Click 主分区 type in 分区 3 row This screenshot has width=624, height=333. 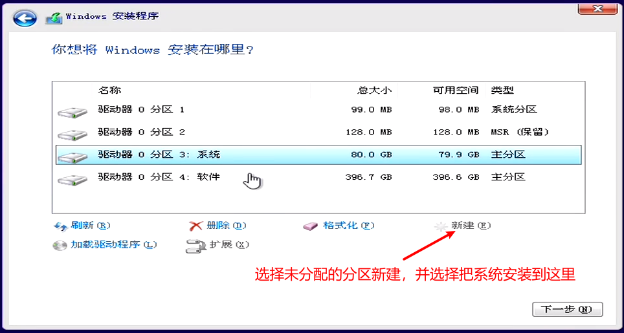(x=508, y=155)
